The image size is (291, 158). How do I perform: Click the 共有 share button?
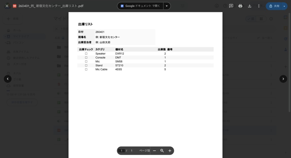pos(274,6)
